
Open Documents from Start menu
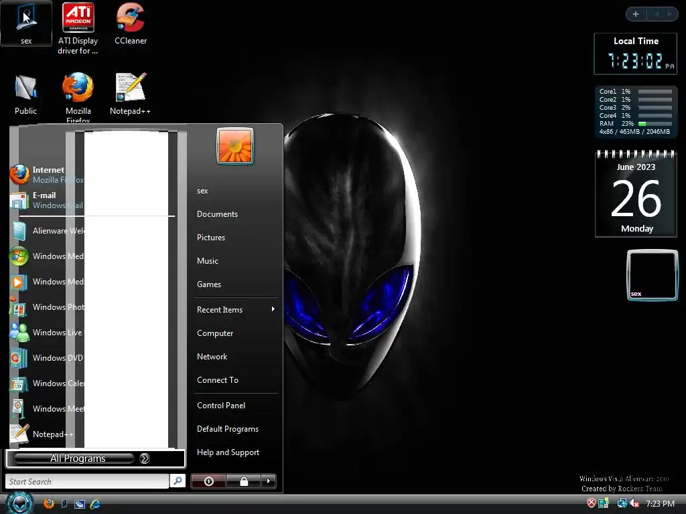point(218,214)
